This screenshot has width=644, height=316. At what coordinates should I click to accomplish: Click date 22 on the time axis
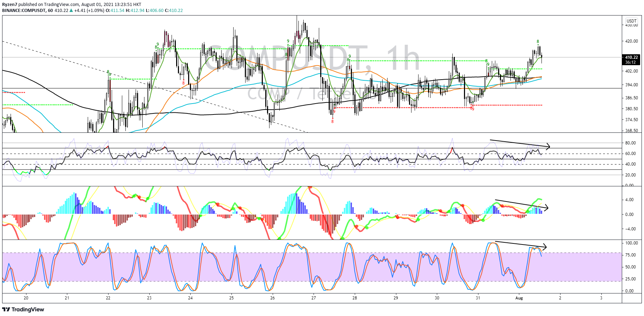pos(108,298)
